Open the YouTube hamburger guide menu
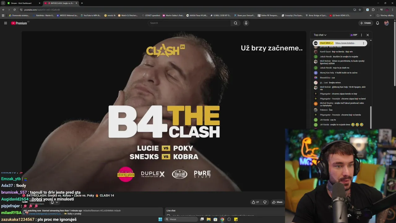This screenshot has height=223, width=396. [x=6, y=23]
